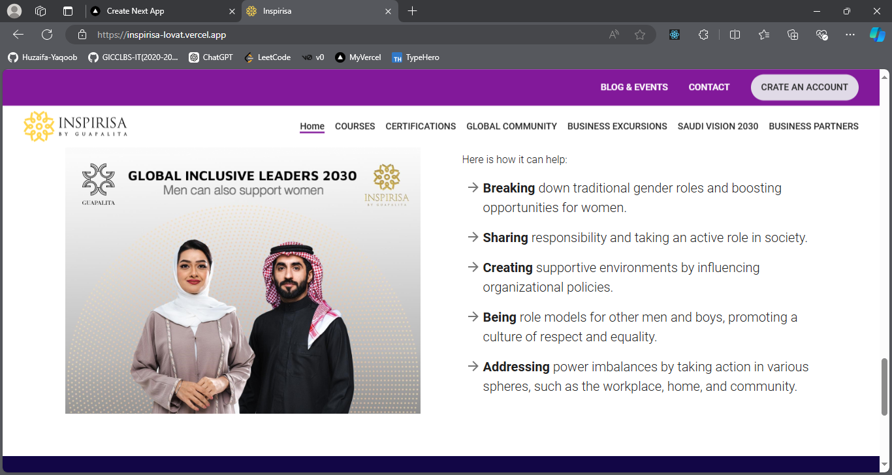The height and width of the screenshot is (475, 892).
Task: Add page to favorites star icon
Action: (640, 35)
